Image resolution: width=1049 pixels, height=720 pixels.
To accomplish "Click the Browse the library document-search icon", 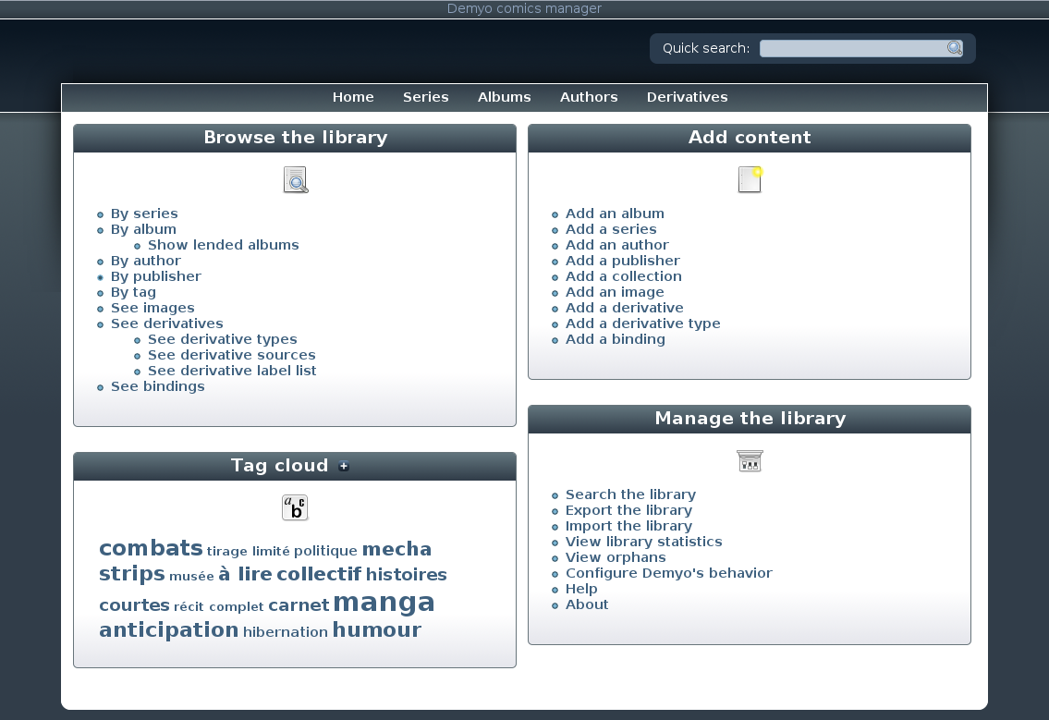I will pyautogui.click(x=295, y=180).
